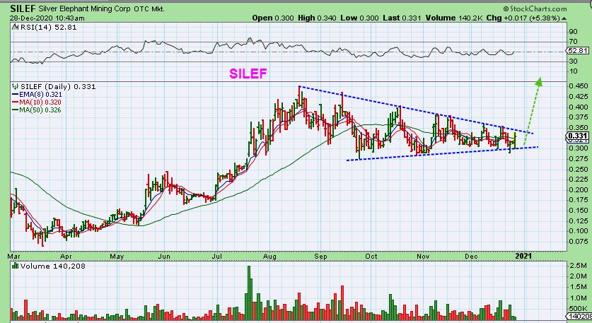This screenshot has width=592, height=323.
Task: Click the green up-triangle beside the change
Action: (564, 18)
